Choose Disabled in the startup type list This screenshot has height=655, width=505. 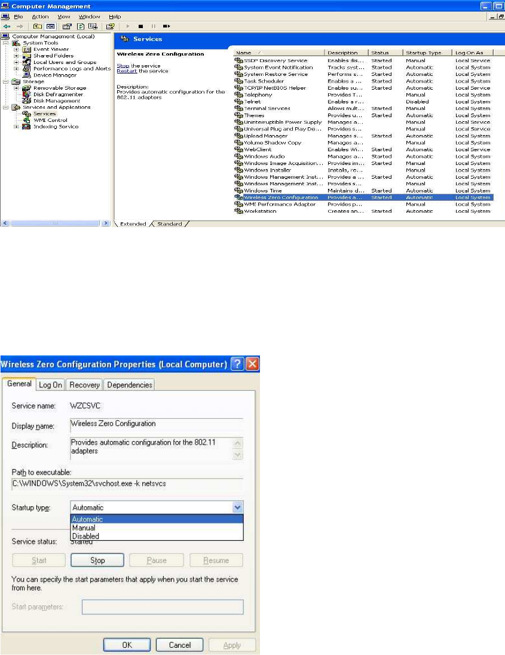pyautogui.click(x=157, y=536)
